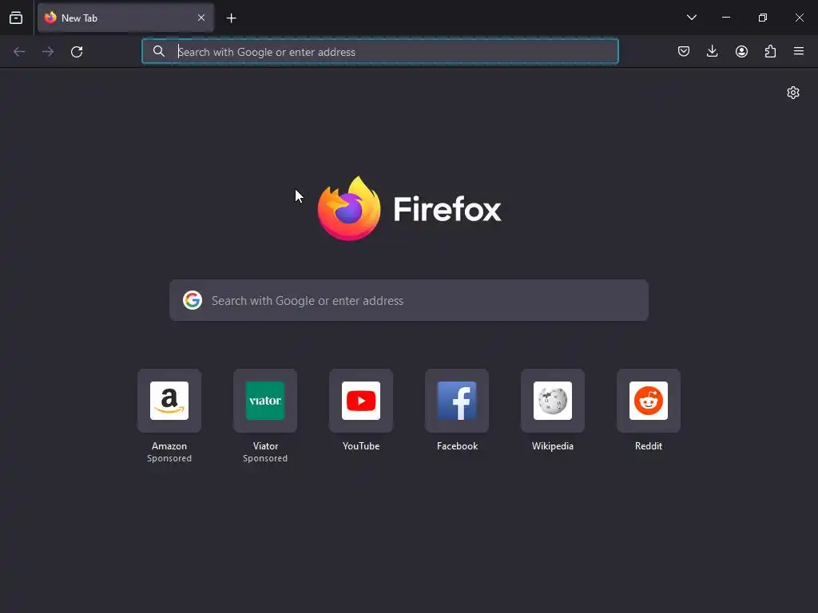Click the YouTube label text
This screenshot has height=613, width=818.
[x=361, y=446]
